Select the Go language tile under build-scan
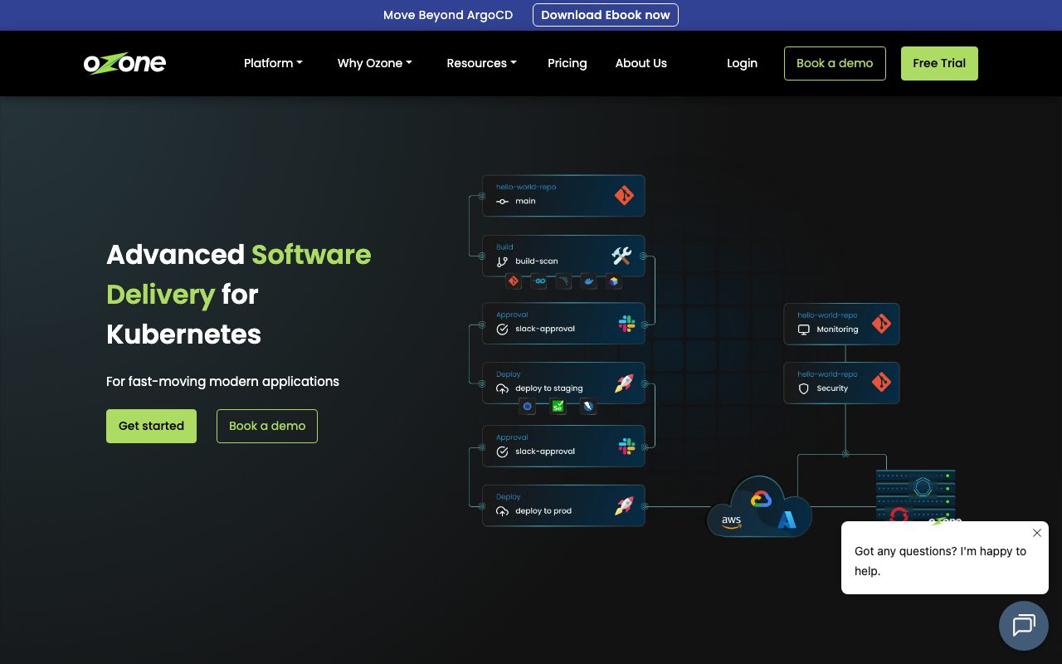The image size is (1062, 664). point(538,281)
